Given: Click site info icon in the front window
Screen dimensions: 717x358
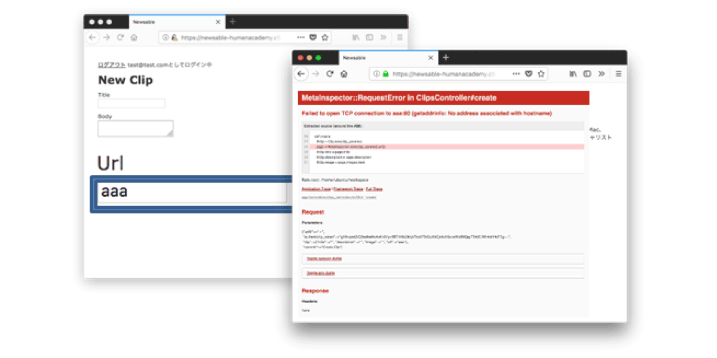Looking at the screenshot, I should pos(376,74).
